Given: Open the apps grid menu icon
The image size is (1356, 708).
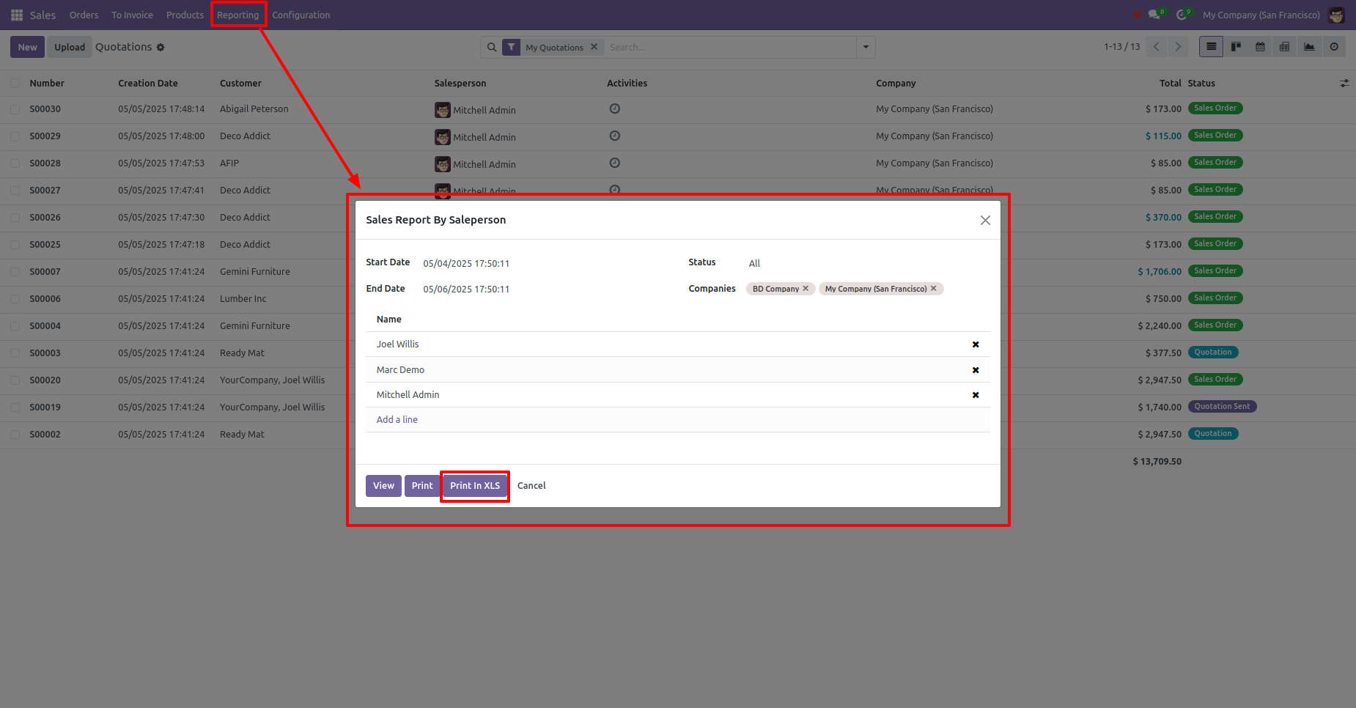Looking at the screenshot, I should (x=17, y=15).
